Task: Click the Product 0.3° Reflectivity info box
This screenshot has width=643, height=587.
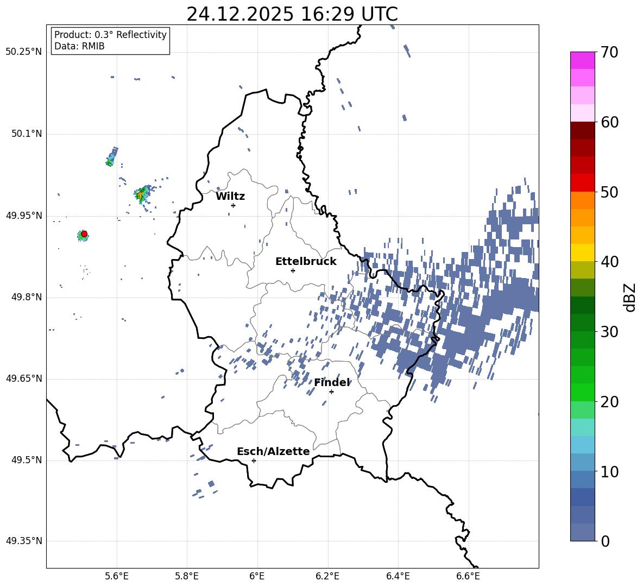Action: point(110,40)
